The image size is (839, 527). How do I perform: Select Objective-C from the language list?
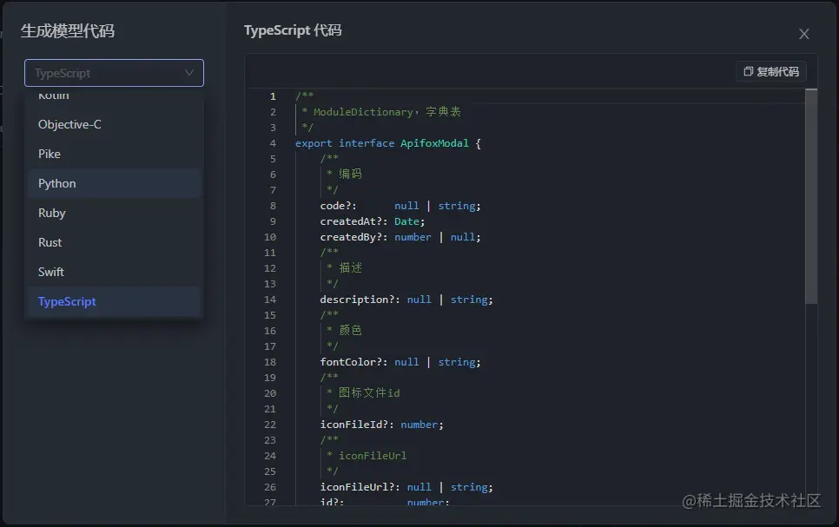(114, 124)
